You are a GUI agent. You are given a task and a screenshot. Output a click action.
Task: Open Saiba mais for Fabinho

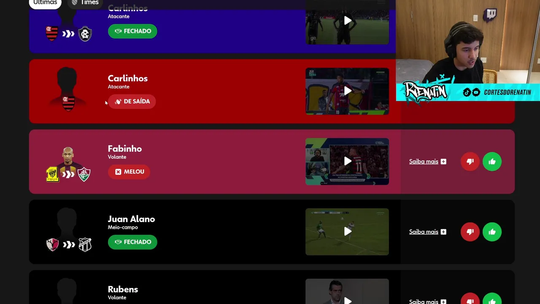424,161
